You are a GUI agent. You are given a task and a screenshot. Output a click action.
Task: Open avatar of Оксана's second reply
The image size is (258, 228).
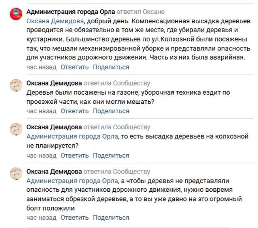coord(16,129)
